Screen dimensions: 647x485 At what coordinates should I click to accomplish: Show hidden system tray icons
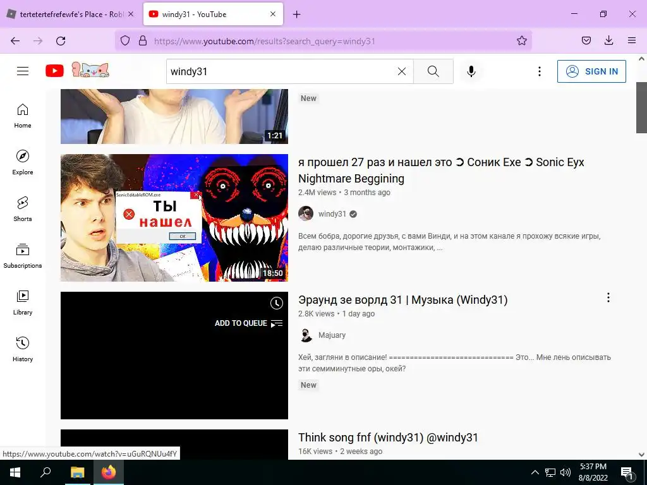tap(535, 472)
